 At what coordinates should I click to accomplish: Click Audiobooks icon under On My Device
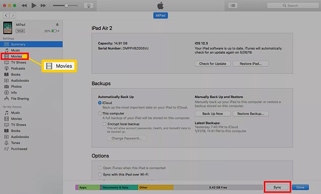6,137
